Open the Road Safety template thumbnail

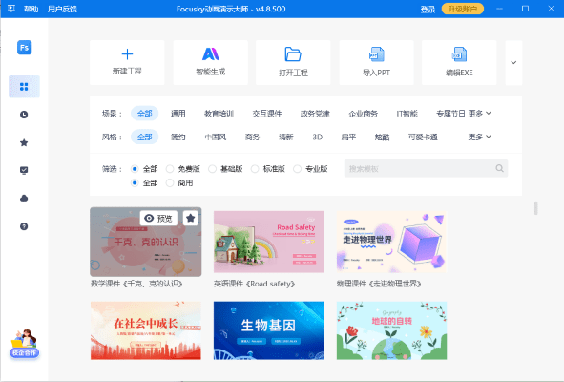269,242
